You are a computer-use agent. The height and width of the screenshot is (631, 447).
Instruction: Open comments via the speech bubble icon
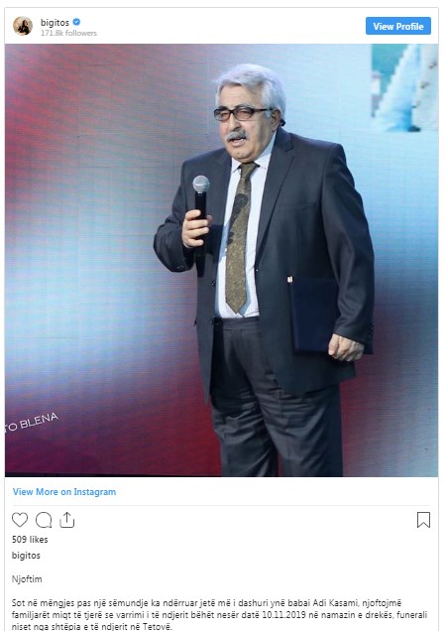tap(44, 520)
